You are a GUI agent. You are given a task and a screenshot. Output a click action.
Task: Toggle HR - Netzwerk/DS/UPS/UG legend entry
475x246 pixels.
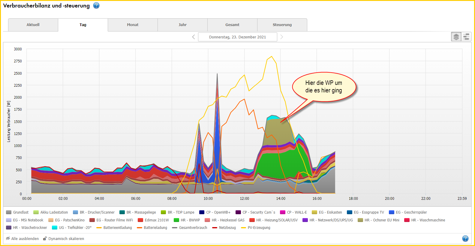(x=328, y=220)
